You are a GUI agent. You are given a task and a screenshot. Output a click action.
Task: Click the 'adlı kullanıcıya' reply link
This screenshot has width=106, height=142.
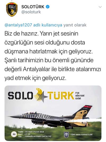[x=48, y=25]
